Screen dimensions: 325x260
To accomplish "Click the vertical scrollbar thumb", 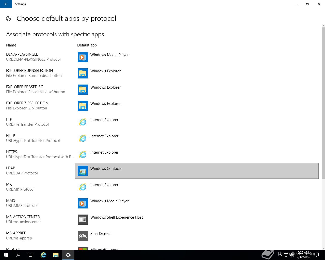I will 323,103.
